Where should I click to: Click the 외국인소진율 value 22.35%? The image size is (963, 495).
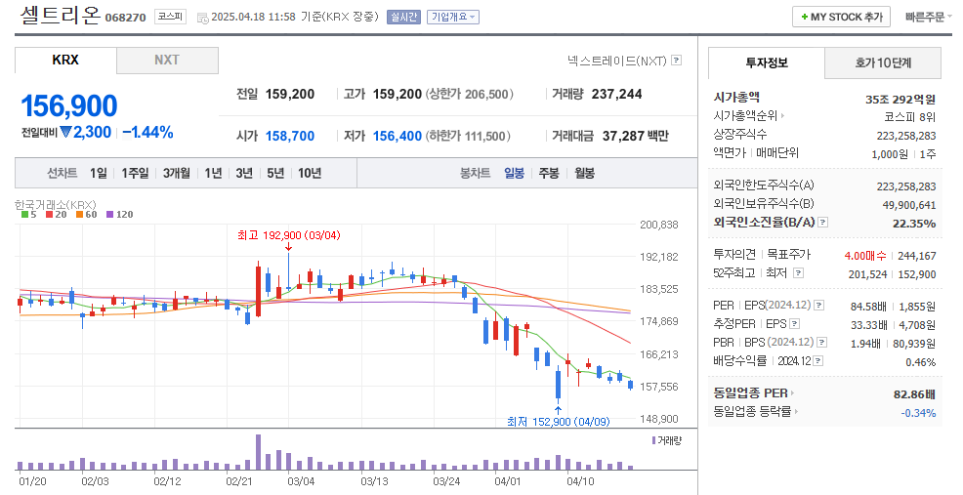point(914,223)
